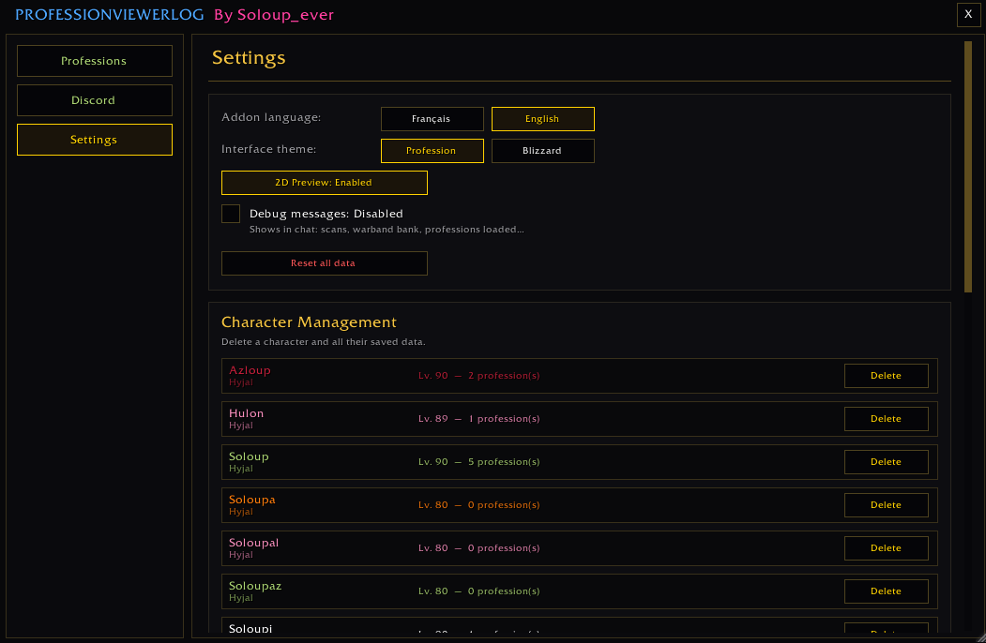Screen dimensions: 986x643
Task: Select the Soloup character row
Action: pyautogui.click(x=579, y=462)
